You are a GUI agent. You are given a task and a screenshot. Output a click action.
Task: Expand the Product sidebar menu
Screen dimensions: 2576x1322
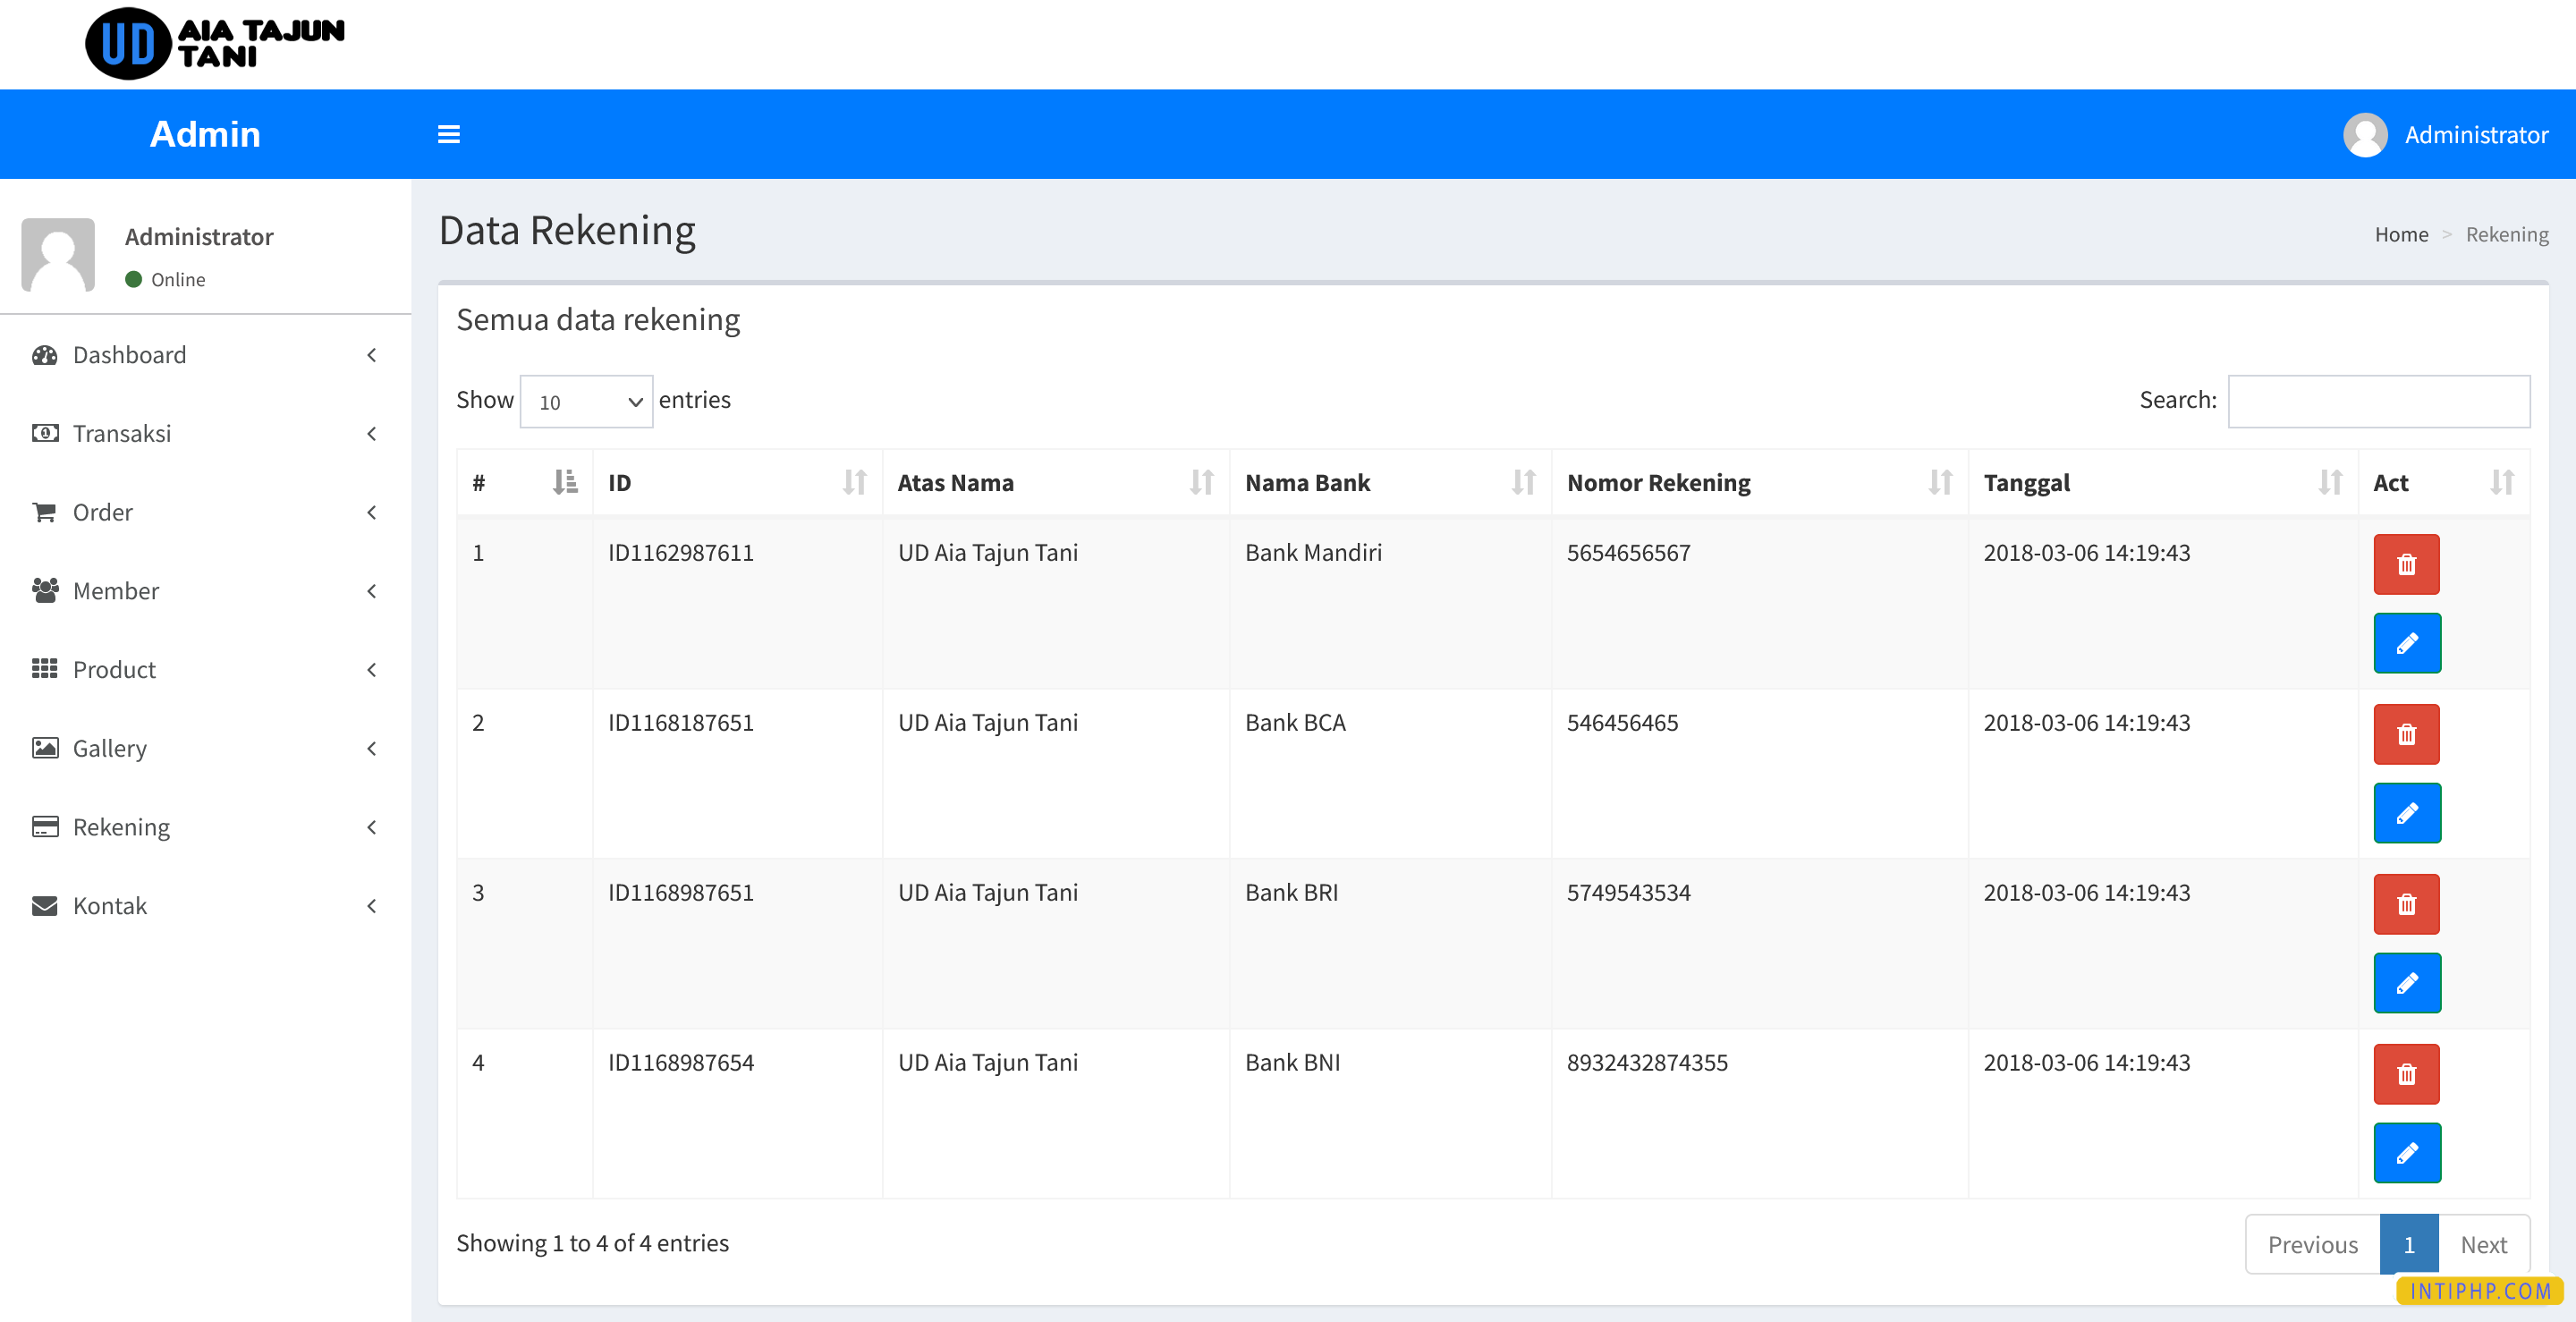pyautogui.click(x=205, y=669)
